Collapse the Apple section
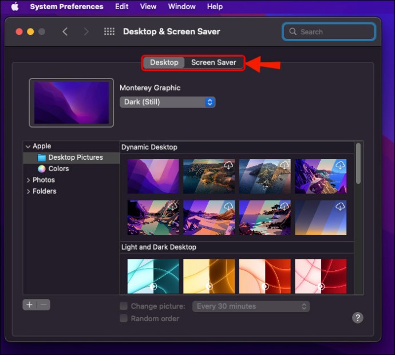 (x=28, y=147)
